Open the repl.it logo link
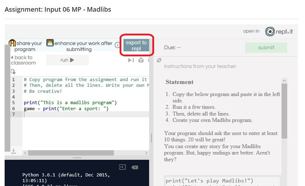Viewport: 305px width, 186px height. coord(279,32)
